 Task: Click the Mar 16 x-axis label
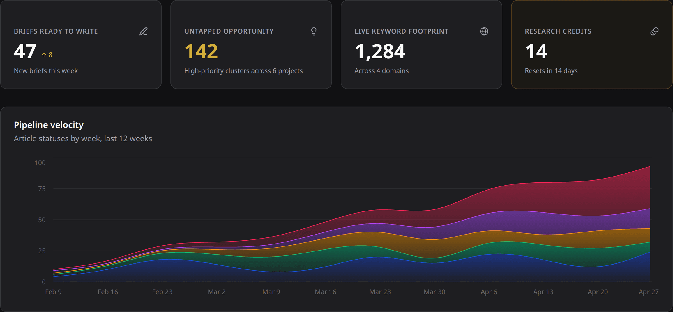tap(326, 292)
